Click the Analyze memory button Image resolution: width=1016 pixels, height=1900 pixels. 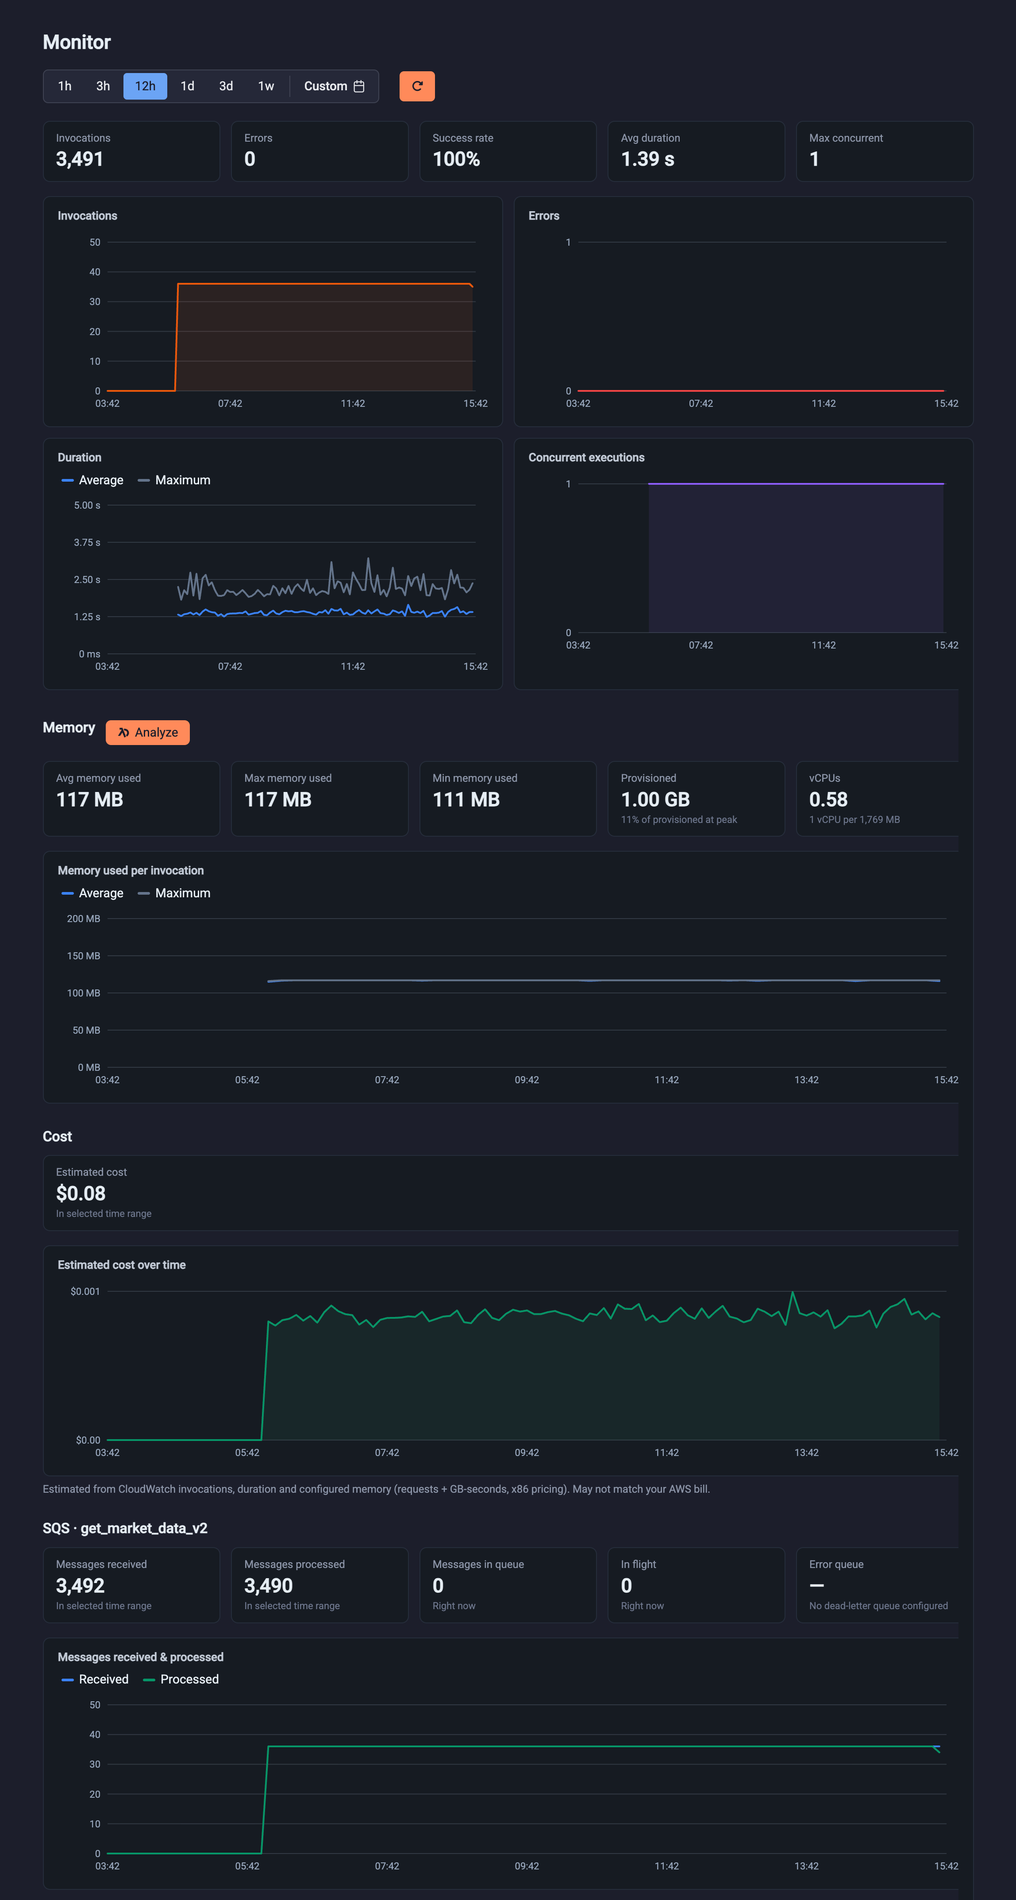(x=147, y=732)
